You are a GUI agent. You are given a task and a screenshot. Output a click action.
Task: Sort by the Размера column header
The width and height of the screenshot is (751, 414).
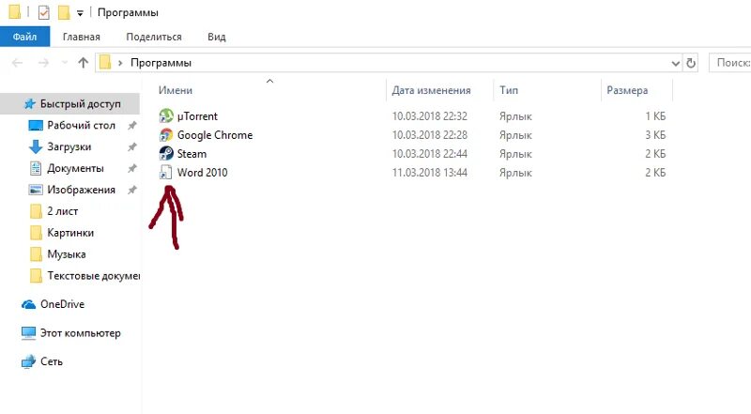coord(627,90)
